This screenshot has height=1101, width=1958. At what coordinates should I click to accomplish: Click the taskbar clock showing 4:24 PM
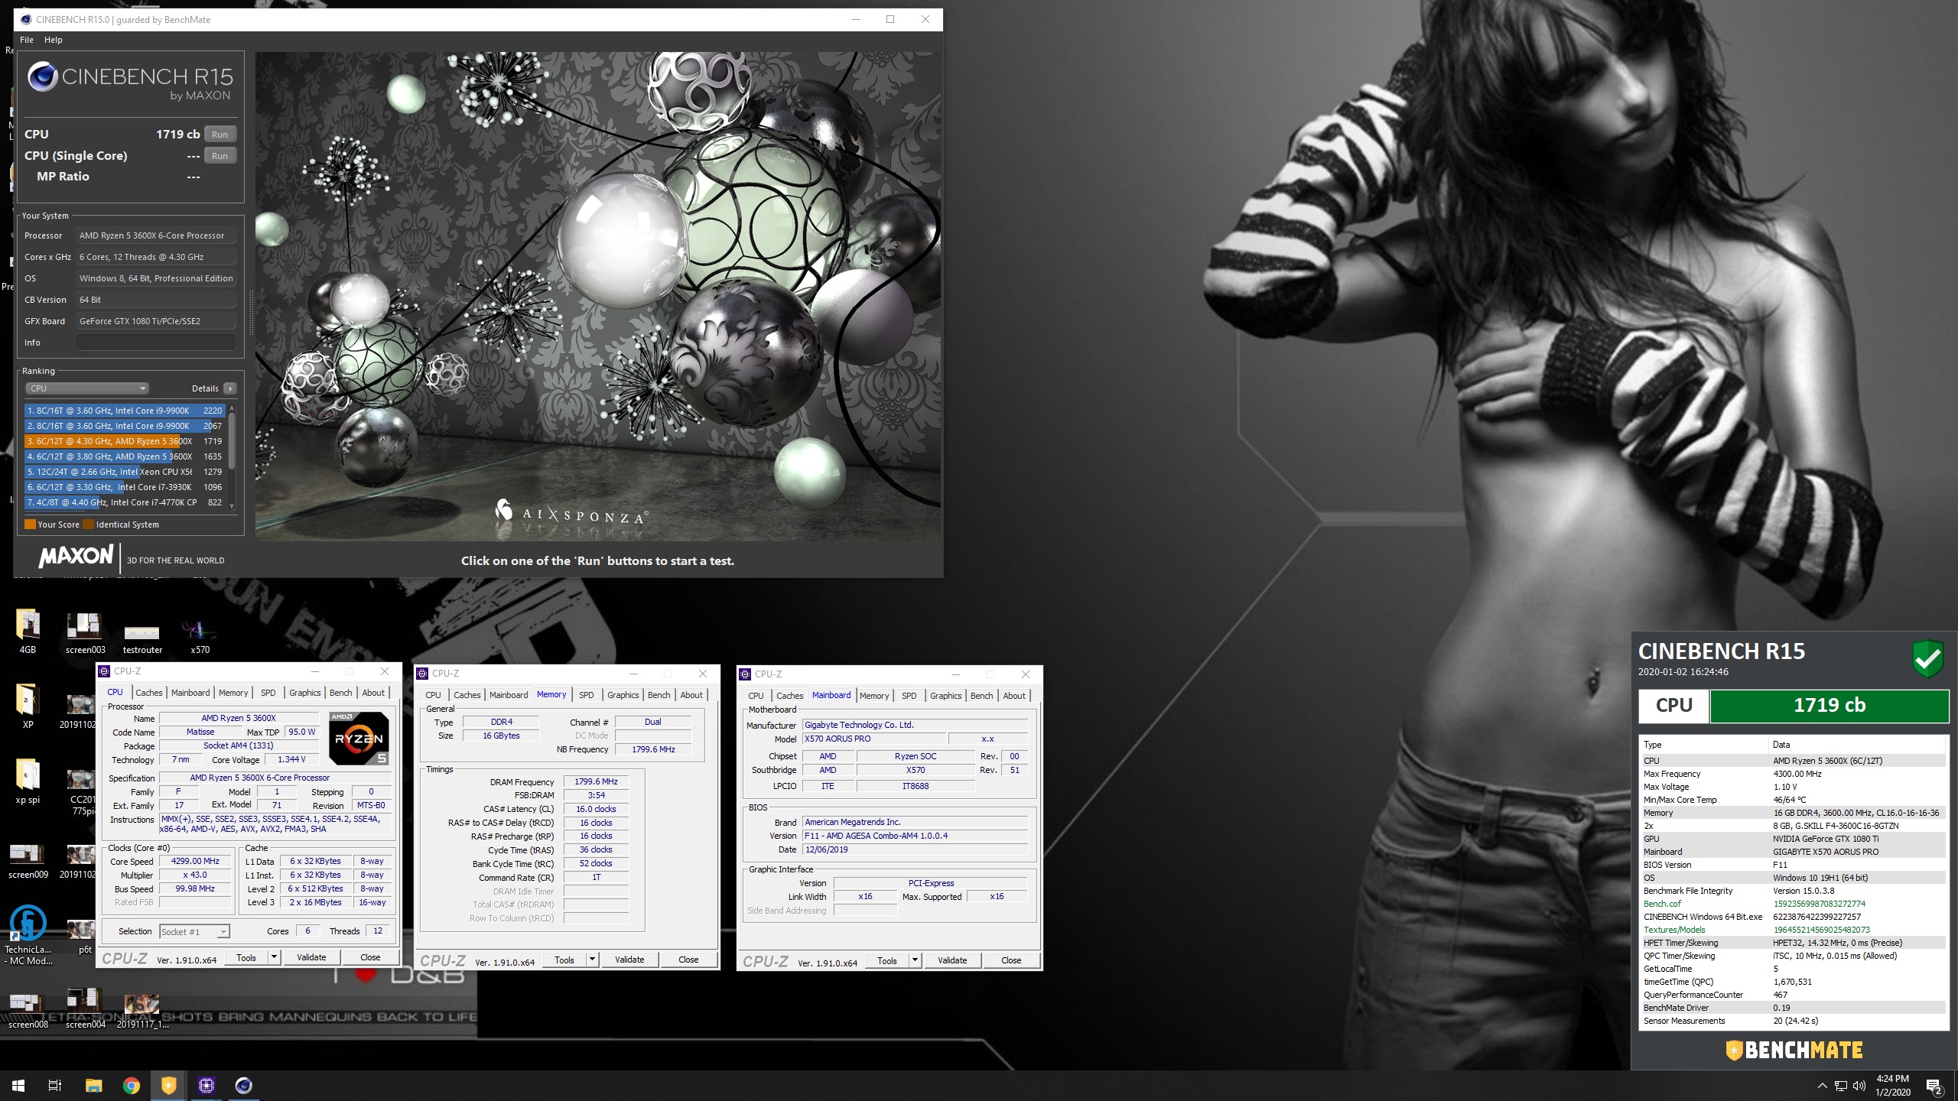click(x=1893, y=1086)
